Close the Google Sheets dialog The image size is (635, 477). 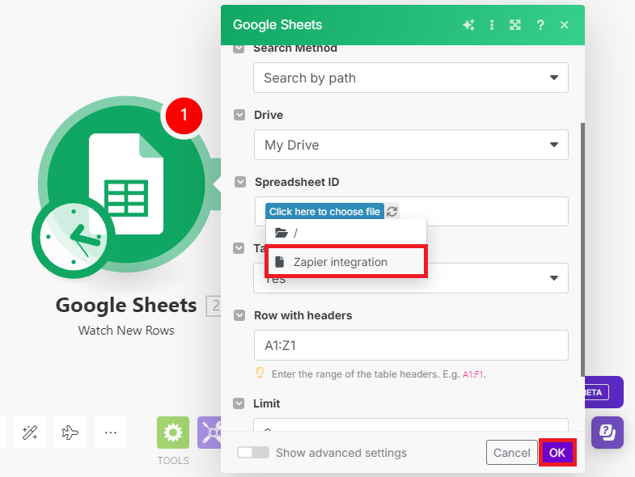(x=564, y=25)
